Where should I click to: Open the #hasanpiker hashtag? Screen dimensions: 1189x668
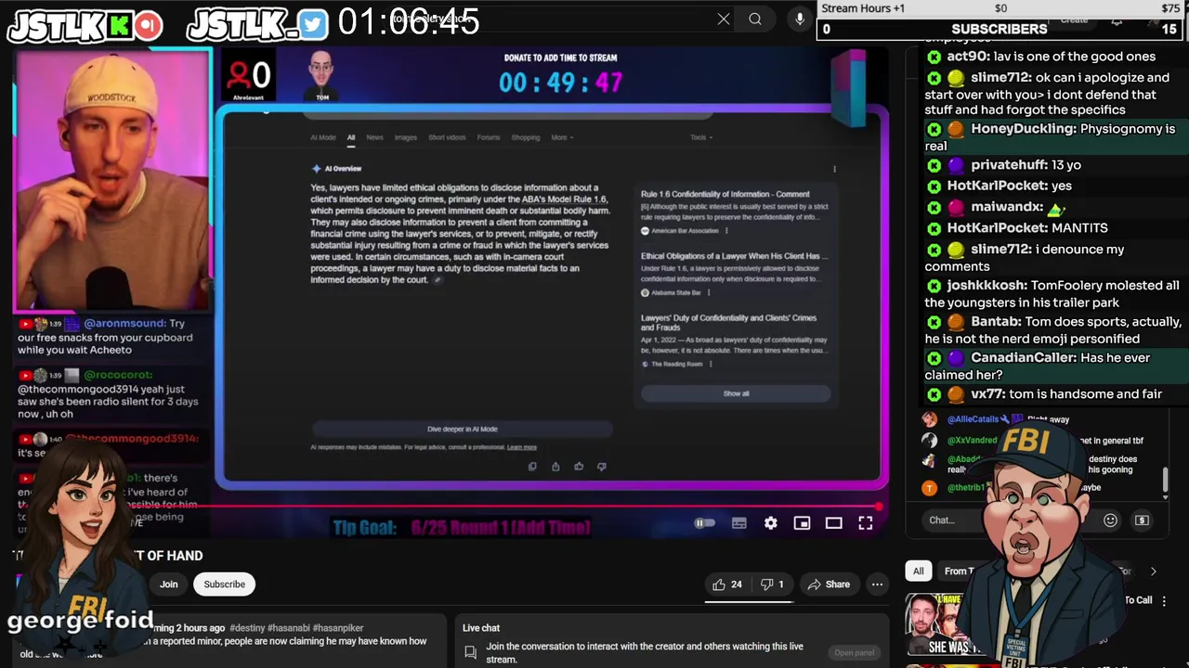pos(338,628)
